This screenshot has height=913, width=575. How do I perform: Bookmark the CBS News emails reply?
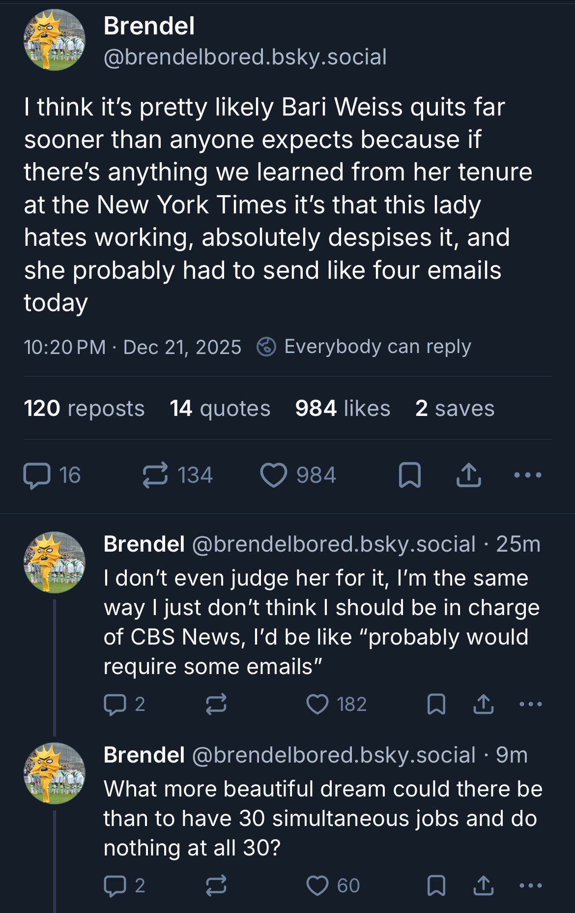click(x=436, y=704)
